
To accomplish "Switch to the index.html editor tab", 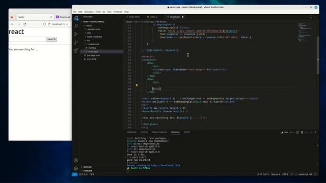I will click(x=134, y=17).
